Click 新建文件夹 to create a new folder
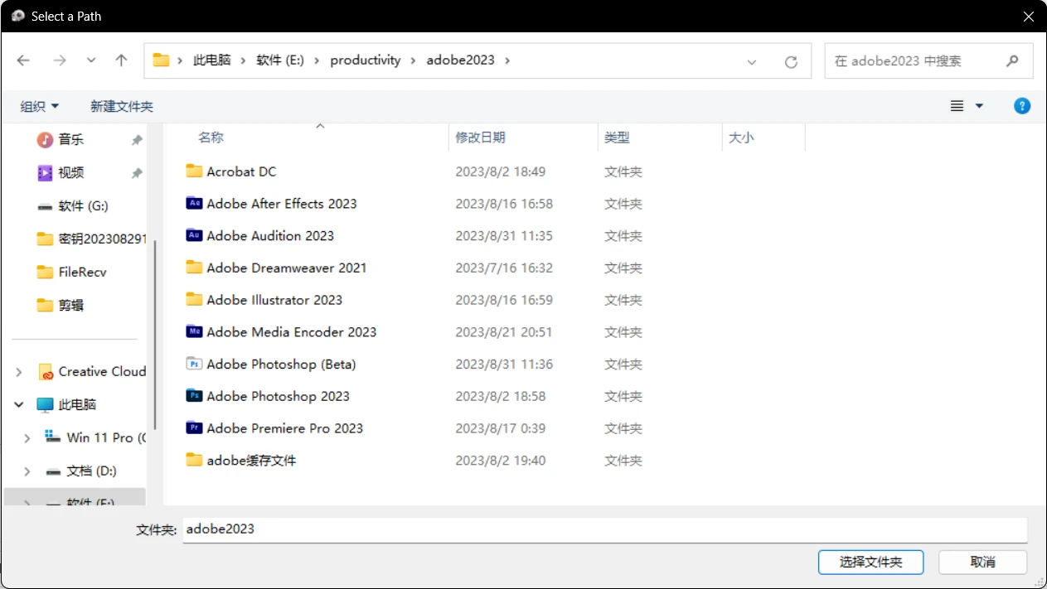 (x=122, y=106)
